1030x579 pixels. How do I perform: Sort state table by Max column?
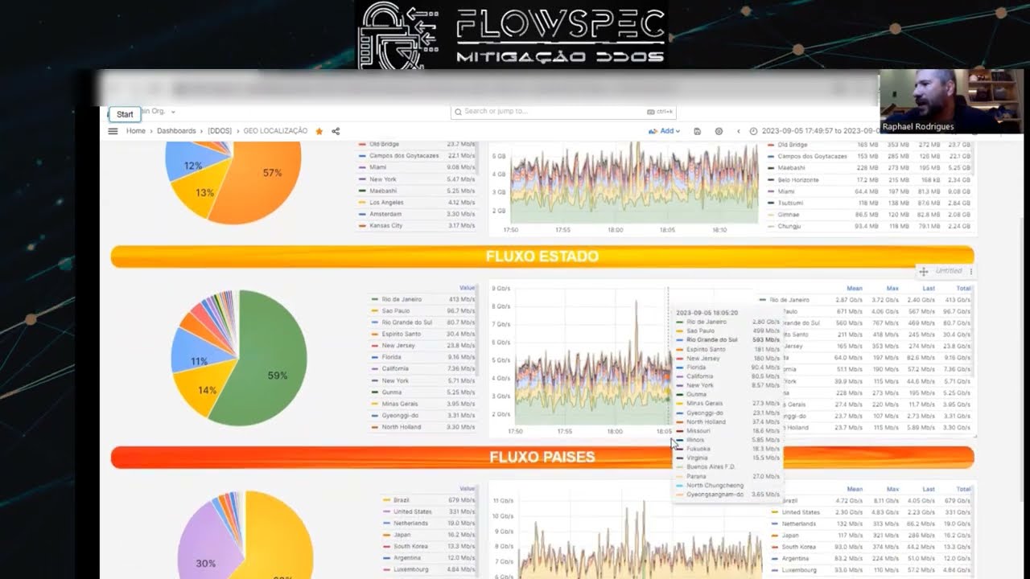tap(892, 288)
